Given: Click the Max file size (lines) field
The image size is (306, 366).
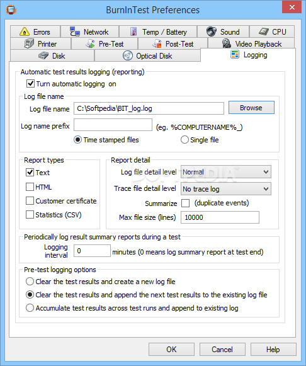Looking at the screenshot, I should click(x=220, y=217).
